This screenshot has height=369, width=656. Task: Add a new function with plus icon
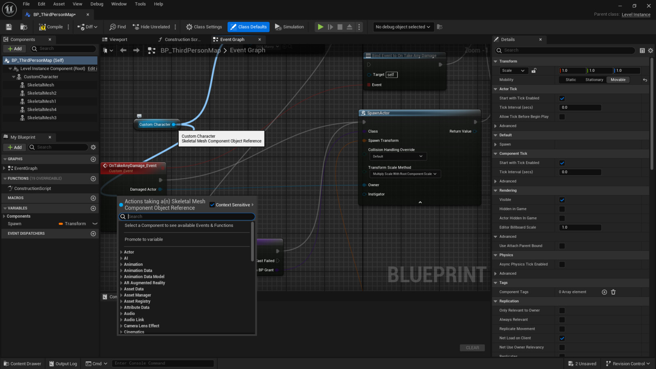point(93,179)
